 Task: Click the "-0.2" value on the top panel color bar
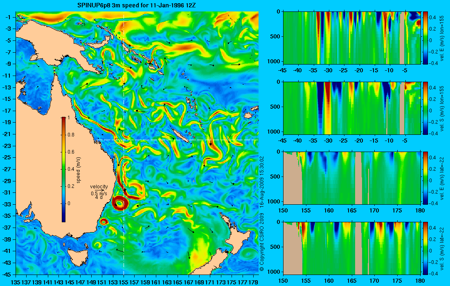point(433,51)
